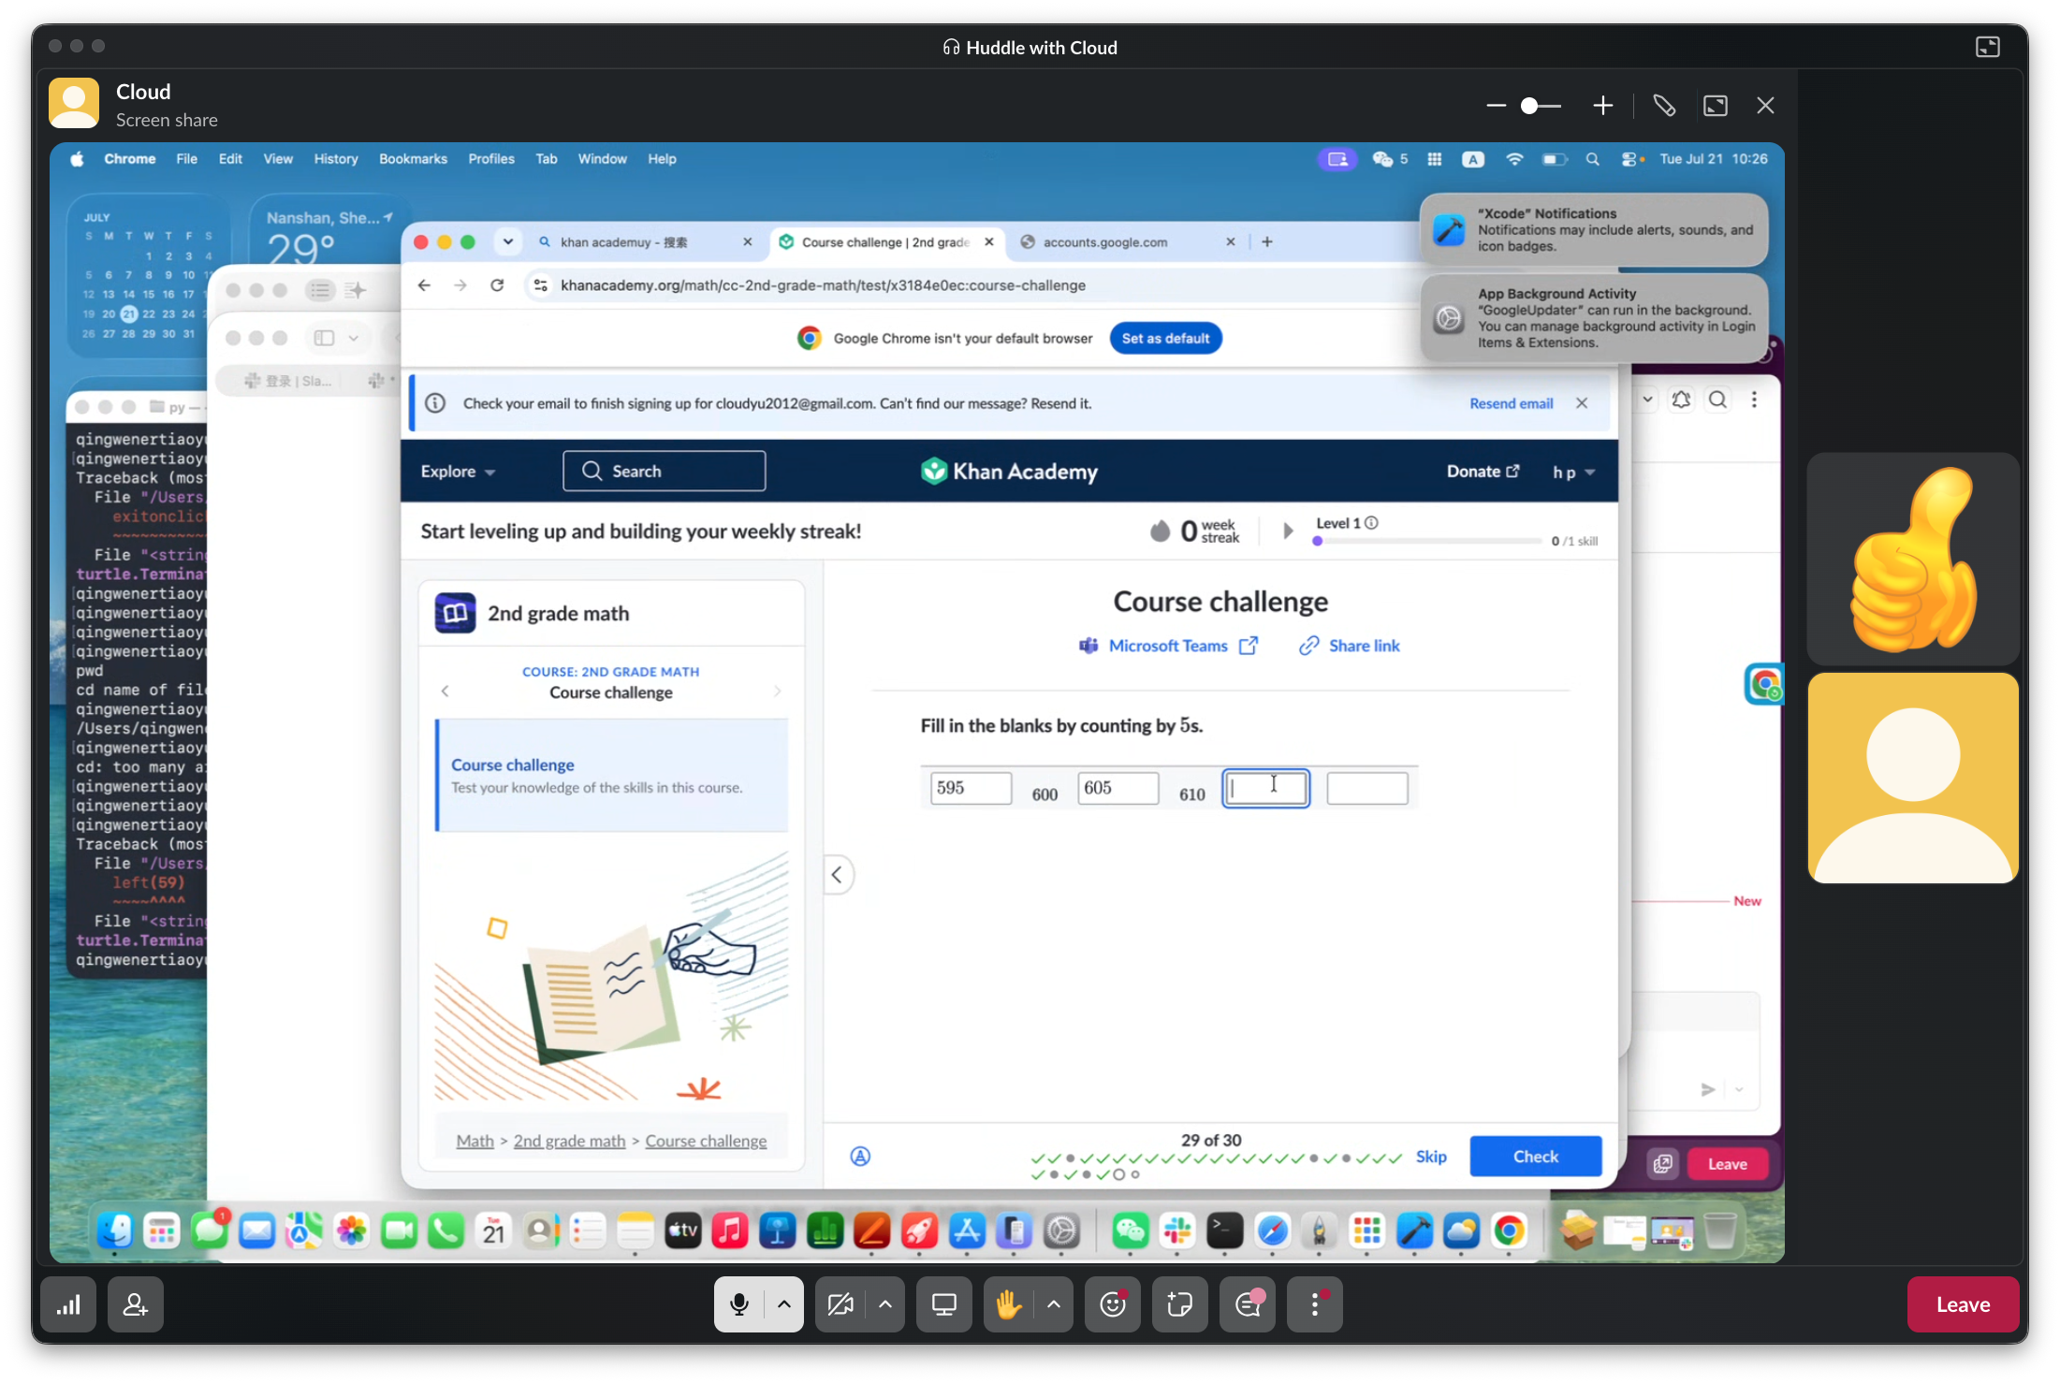The height and width of the screenshot is (1383, 2060).
Task: Open the Chrome File menu
Action: (x=186, y=159)
